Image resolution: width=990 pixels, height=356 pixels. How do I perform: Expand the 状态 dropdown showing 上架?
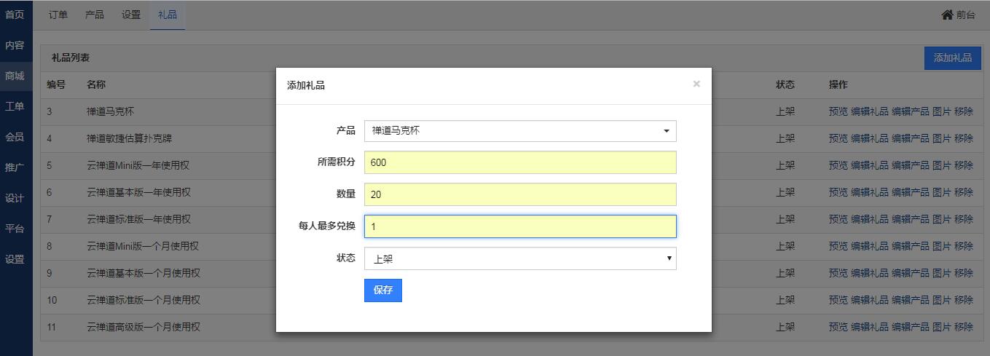coord(520,258)
